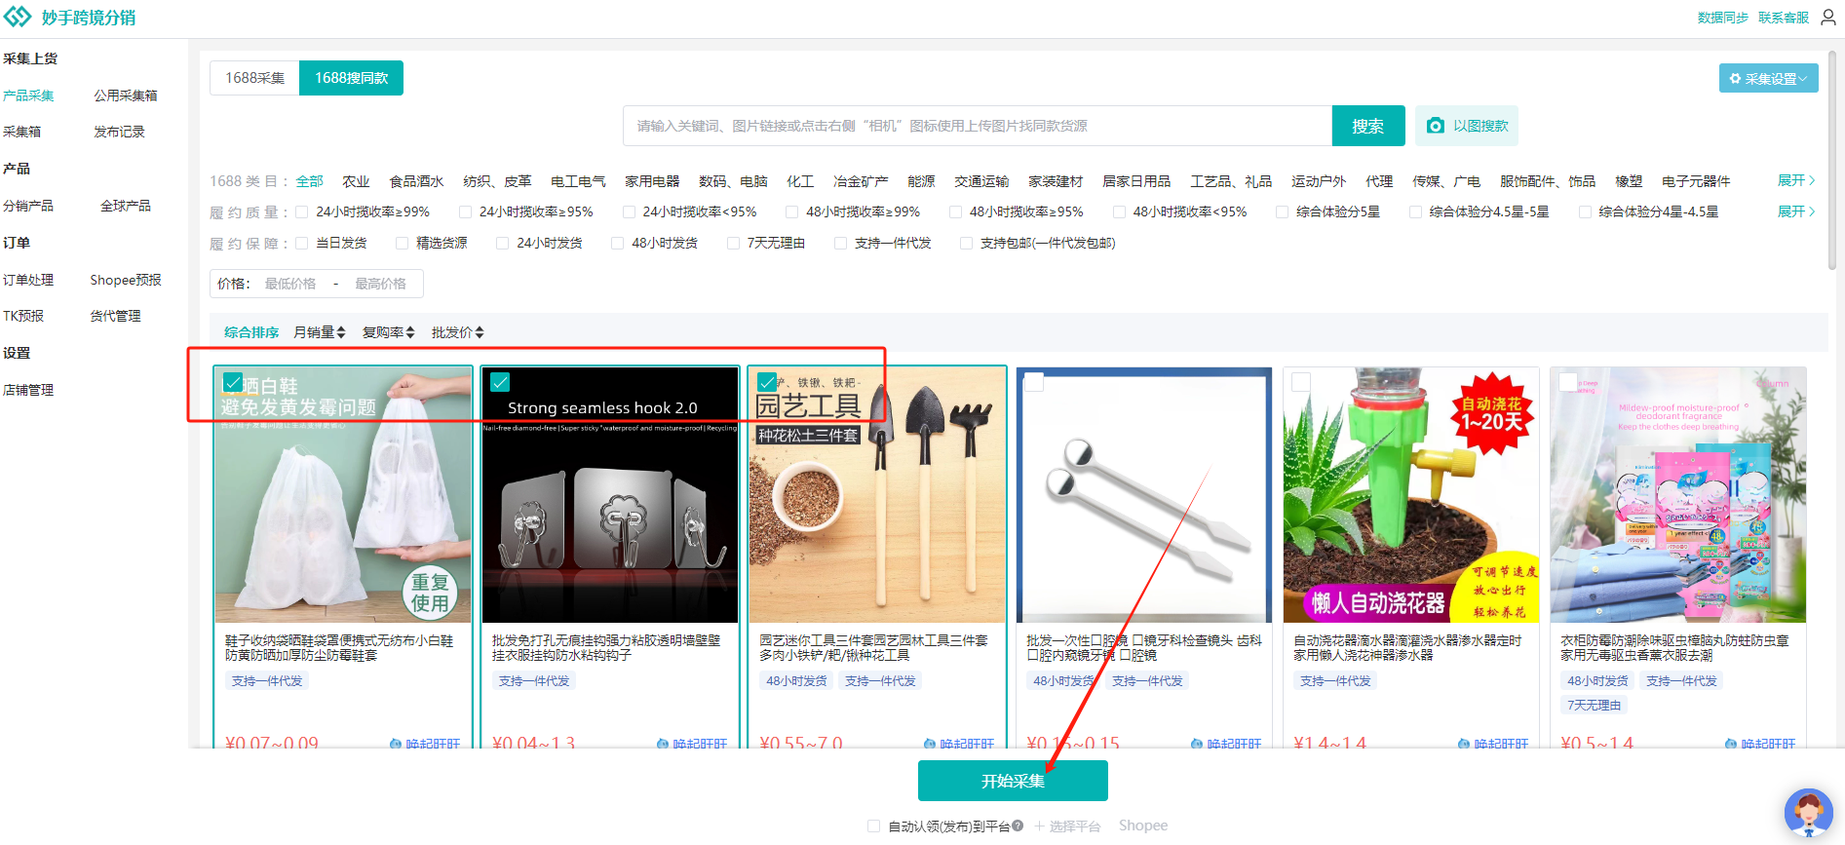The image size is (1845, 845).
Task: Switch to the 1688采集 tab
Action: [x=255, y=78]
